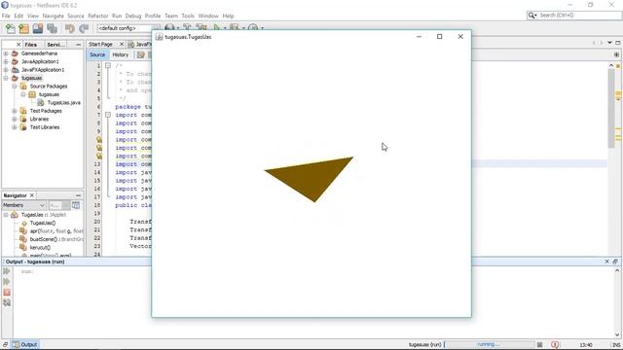Screen dimensions: 623x350
Task: Click the stop-task icon in status bar
Action: 539,344
